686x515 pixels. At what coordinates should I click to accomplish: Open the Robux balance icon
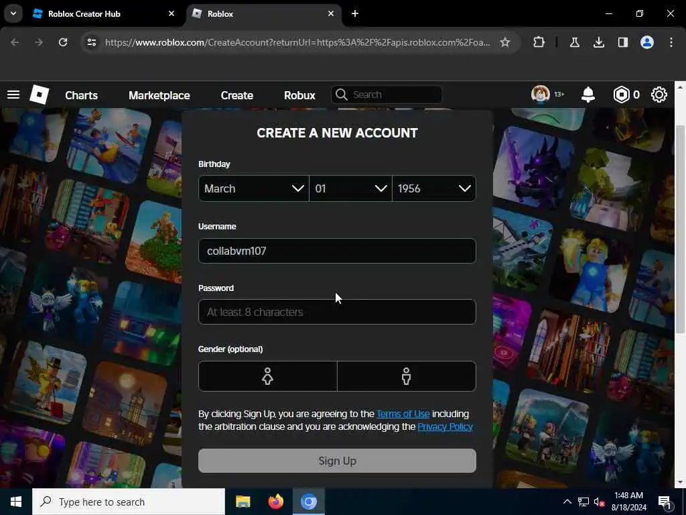coord(621,95)
